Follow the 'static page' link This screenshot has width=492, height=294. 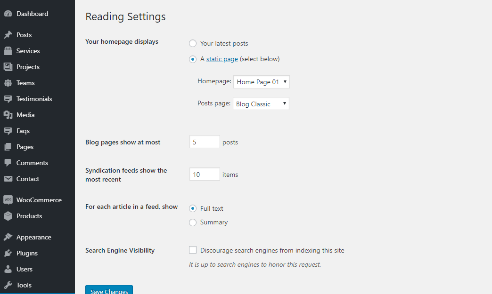(222, 59)
